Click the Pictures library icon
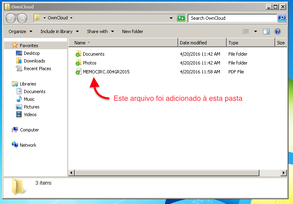The width and height of the screenshot is (293, 204). (x=19, y=107)
